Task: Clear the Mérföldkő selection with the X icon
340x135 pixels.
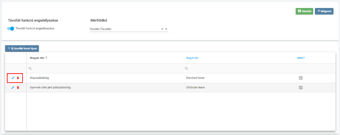Action: [x=166, y=29]
